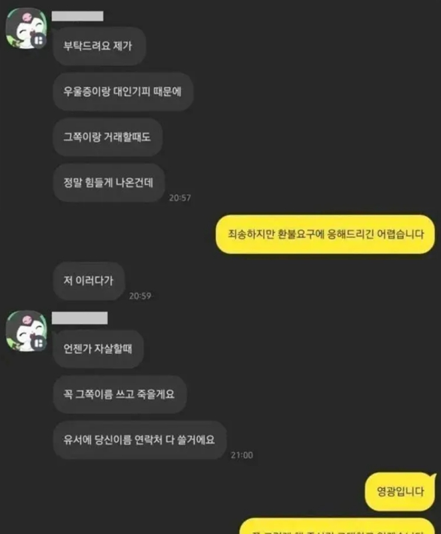Tap the badge icon on the top avatar
Viewport: 441px width, 534px height.
pos(39,41)
